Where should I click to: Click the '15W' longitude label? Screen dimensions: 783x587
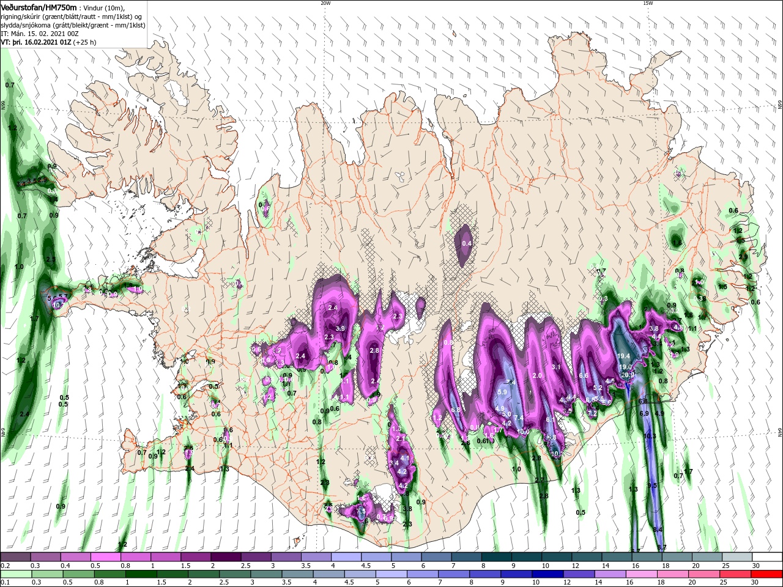(x=648, y=3)
